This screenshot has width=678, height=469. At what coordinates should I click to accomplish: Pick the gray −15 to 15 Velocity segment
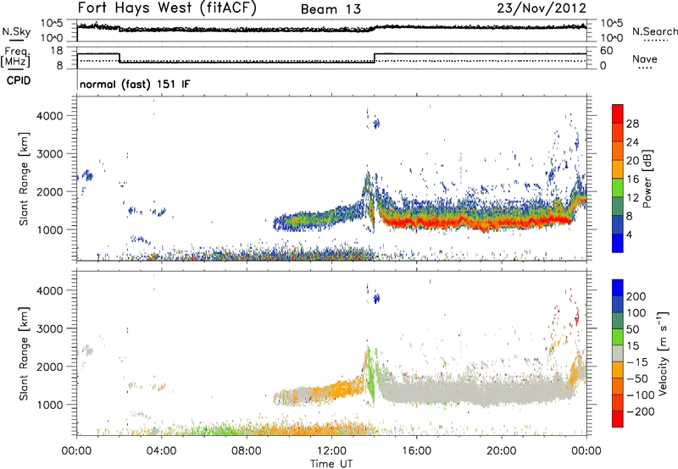(x=618, y=354)
